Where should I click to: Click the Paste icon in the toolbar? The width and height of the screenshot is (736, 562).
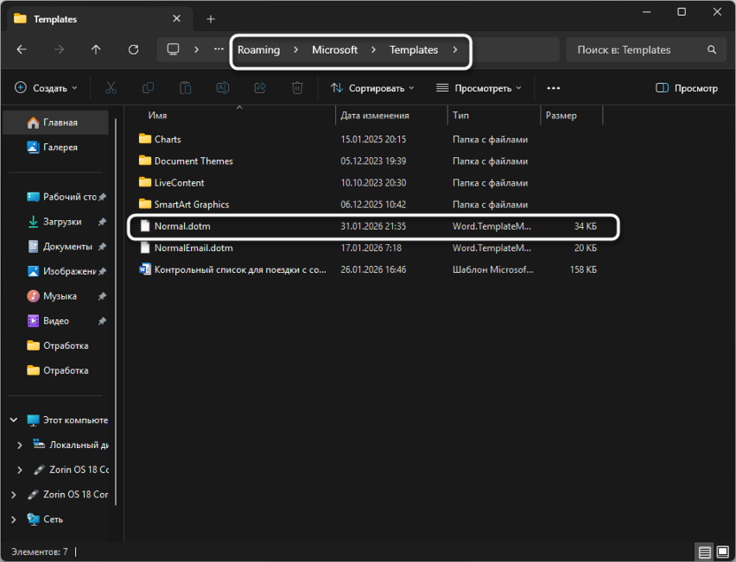[x=186, y=87]
